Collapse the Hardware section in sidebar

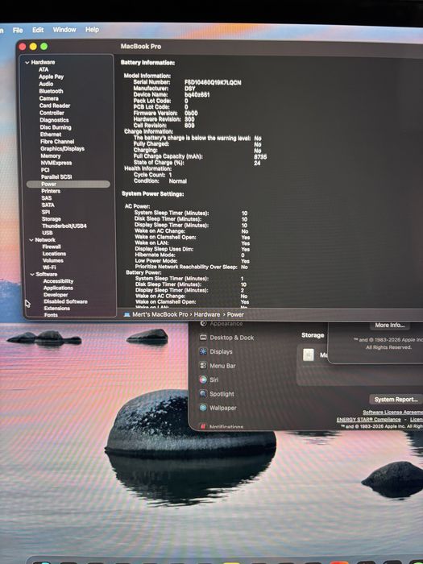(27, 62)
